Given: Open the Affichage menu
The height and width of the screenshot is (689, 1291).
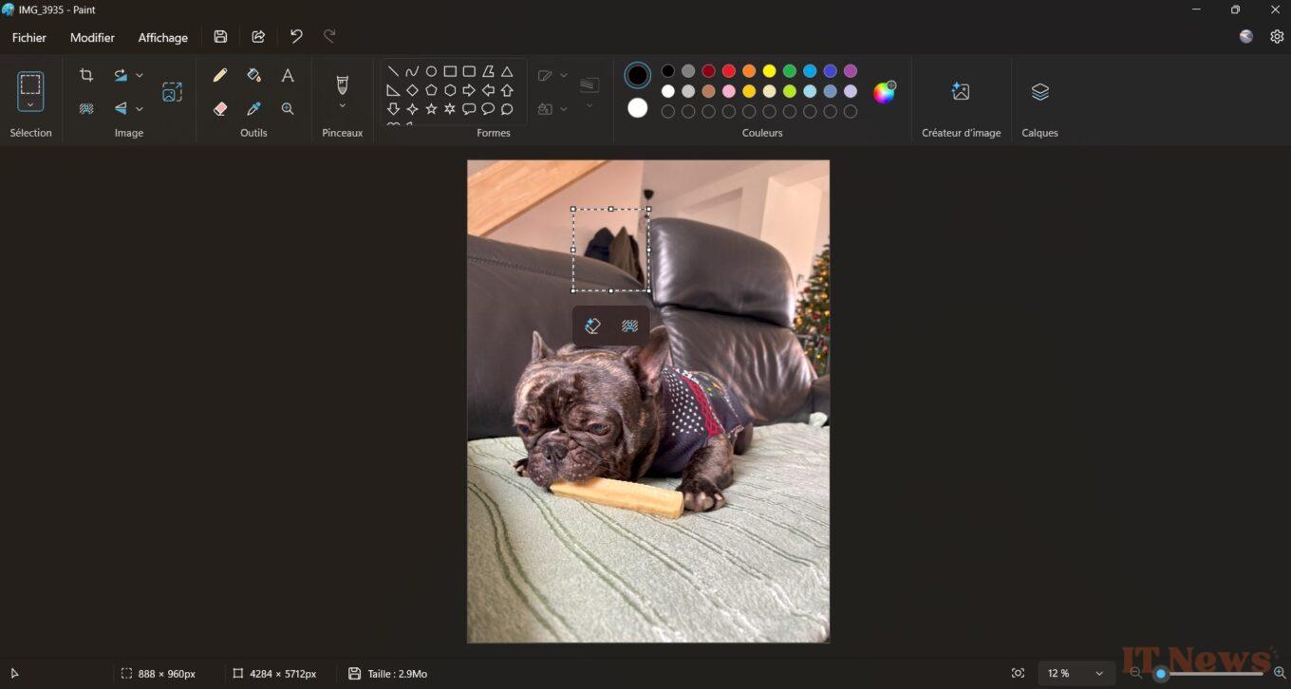Looking at the screenshot, I should 163,38.
